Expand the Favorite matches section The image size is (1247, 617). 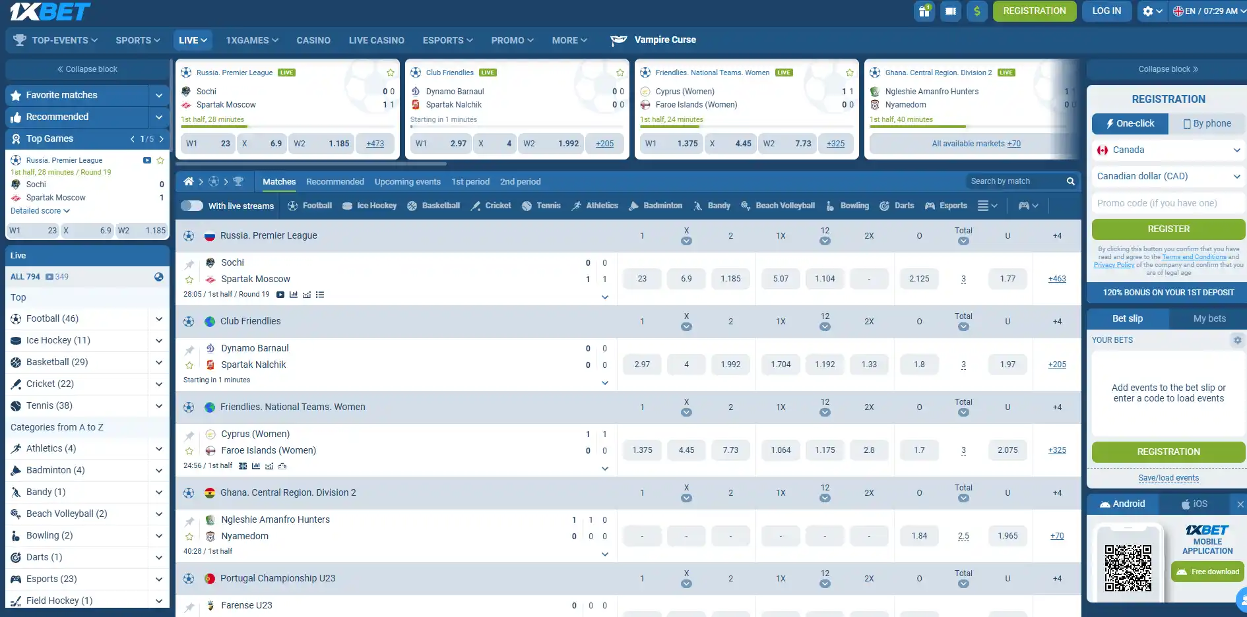[159, 96]
